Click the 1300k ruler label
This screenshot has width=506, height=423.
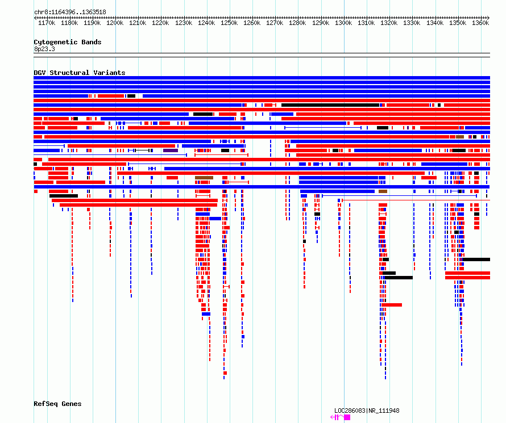coord(343,23)
